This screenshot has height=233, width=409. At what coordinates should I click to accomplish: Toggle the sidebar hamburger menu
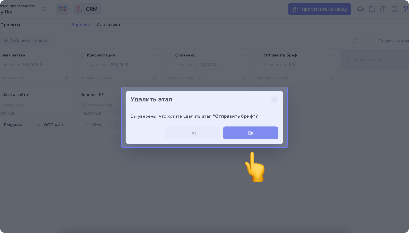pyautogui.click(x=44, y=9)
